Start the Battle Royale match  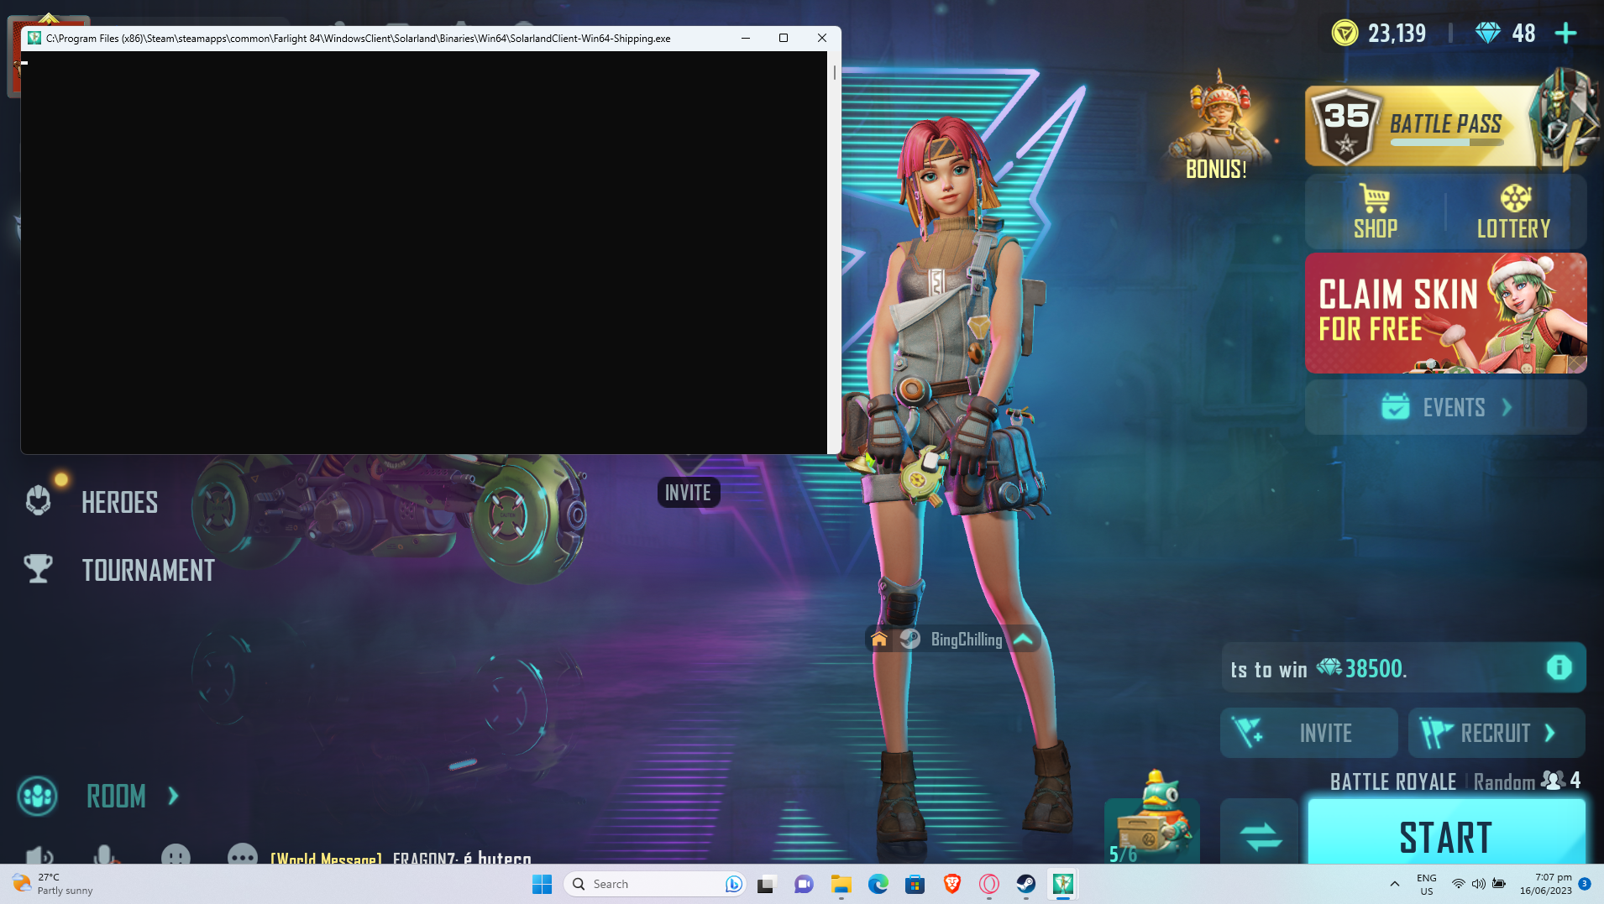tap(1446, 833)
